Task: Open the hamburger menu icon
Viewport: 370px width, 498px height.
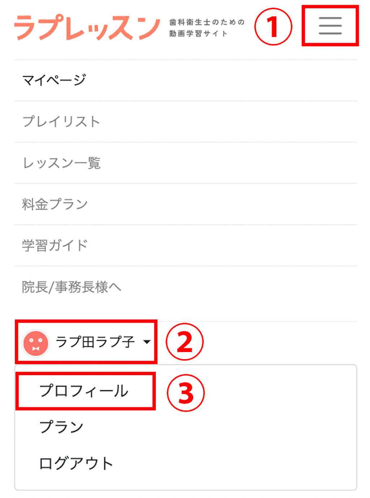Action: coord(330,26)
